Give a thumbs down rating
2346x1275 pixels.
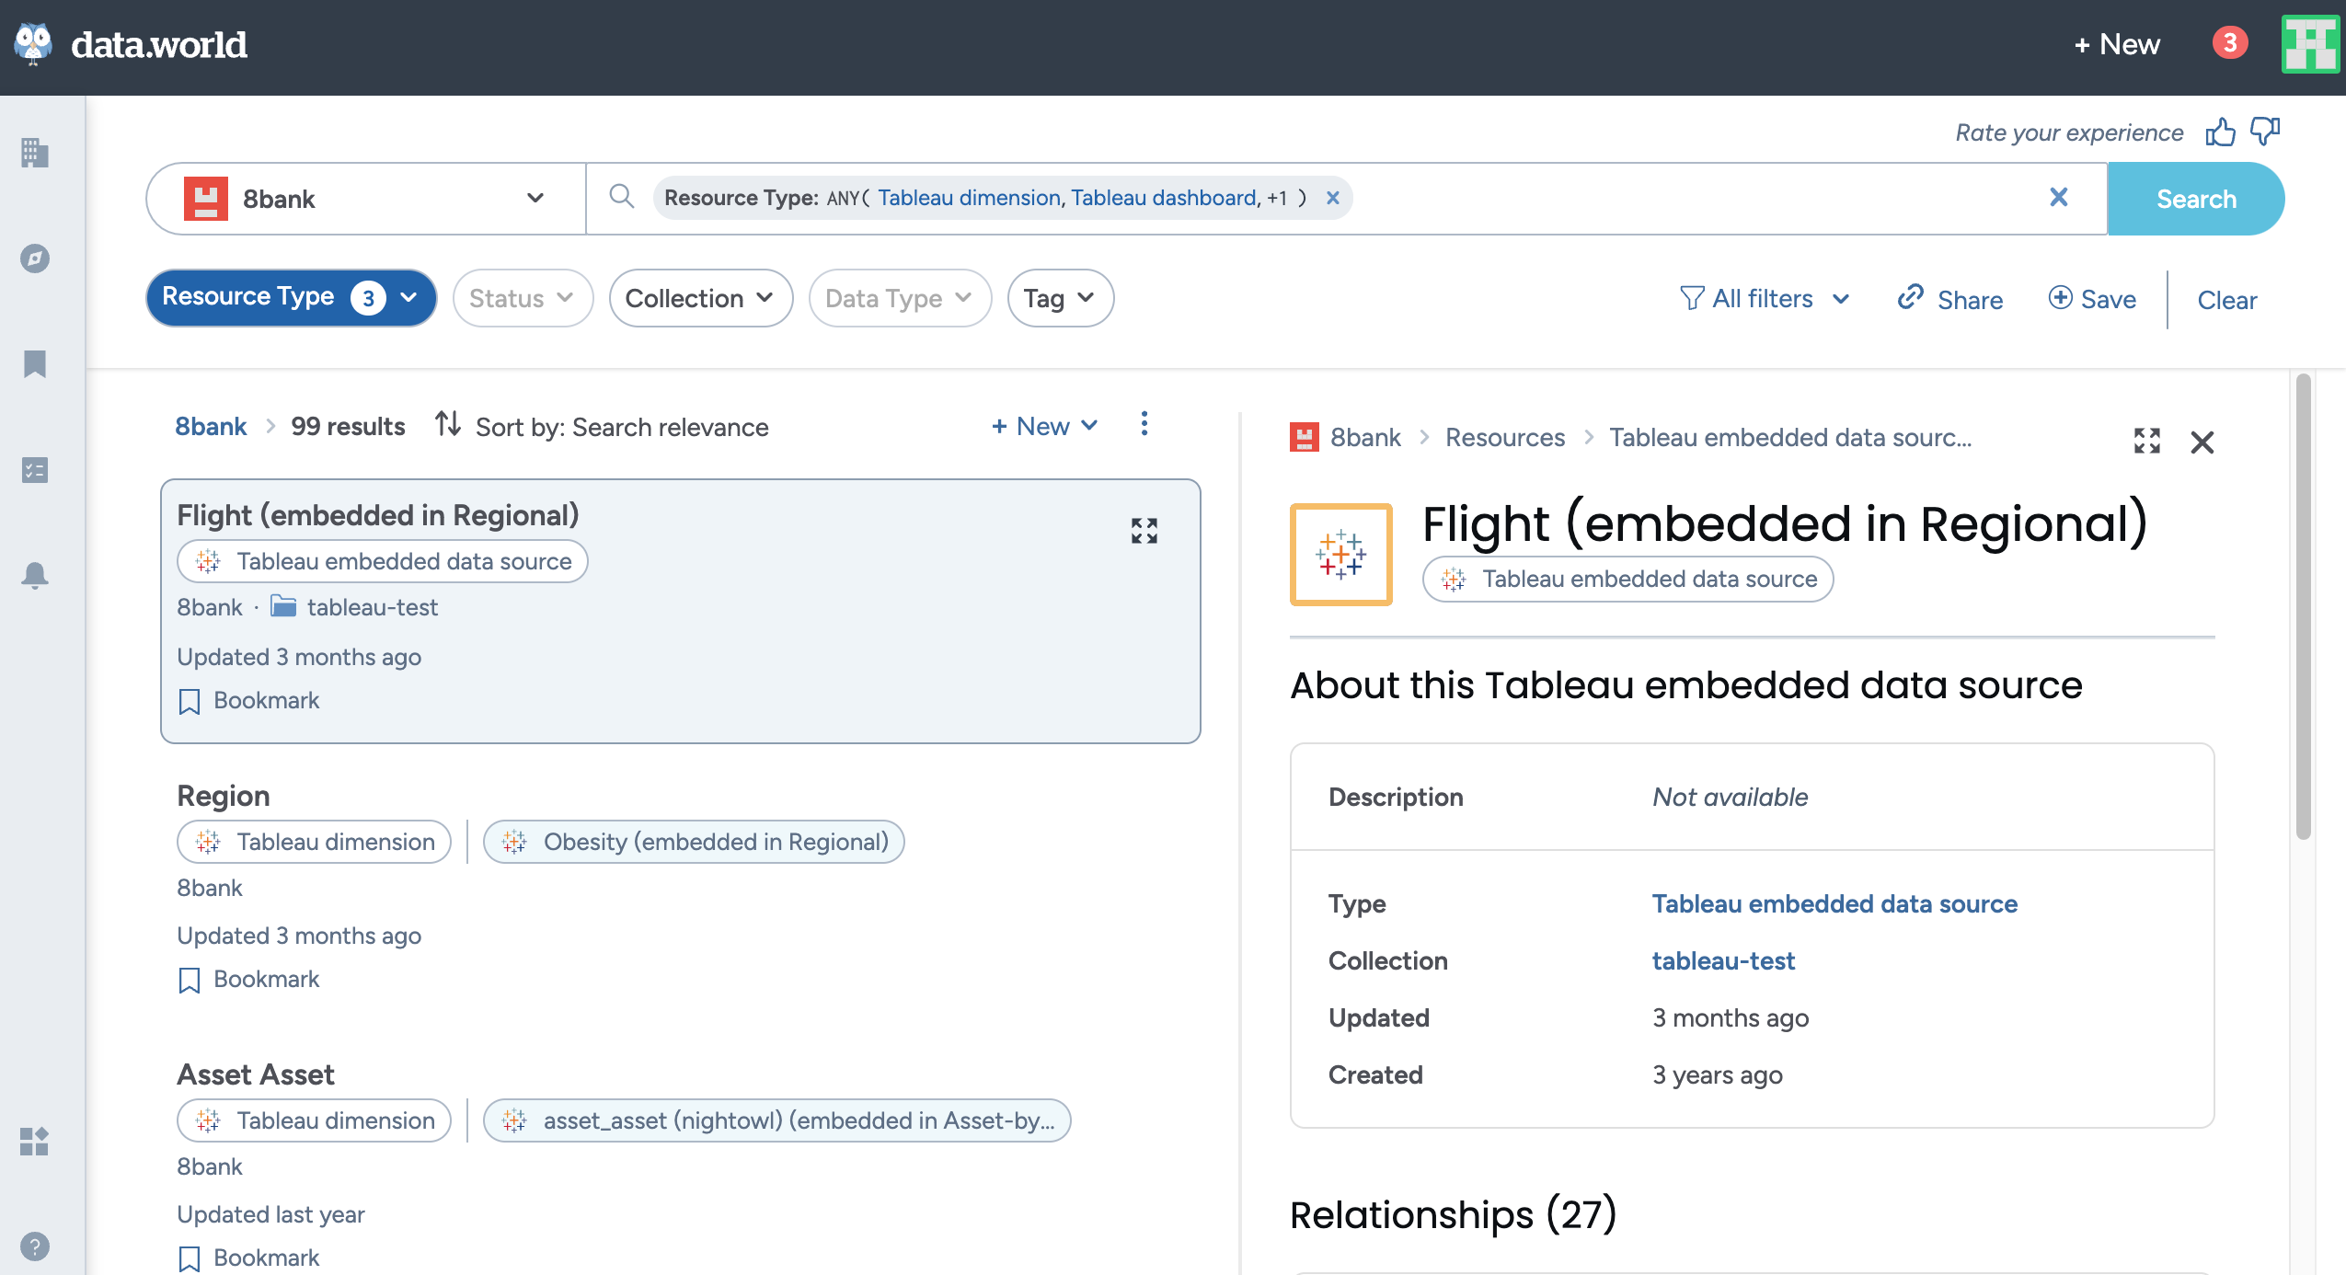point(2265,132)
